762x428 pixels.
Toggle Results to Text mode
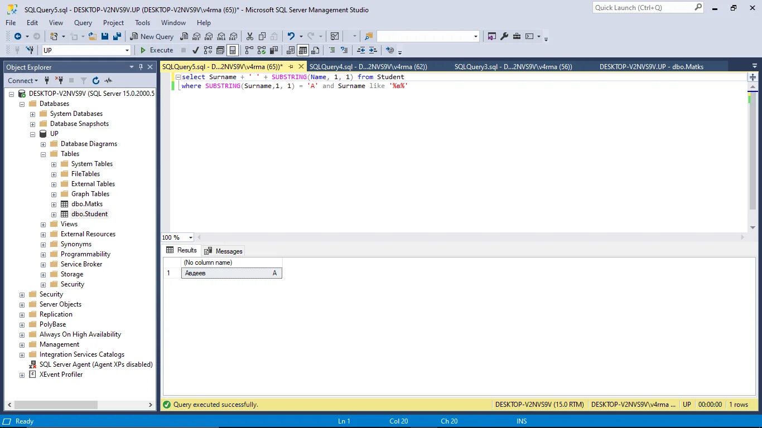coord(291,50)
